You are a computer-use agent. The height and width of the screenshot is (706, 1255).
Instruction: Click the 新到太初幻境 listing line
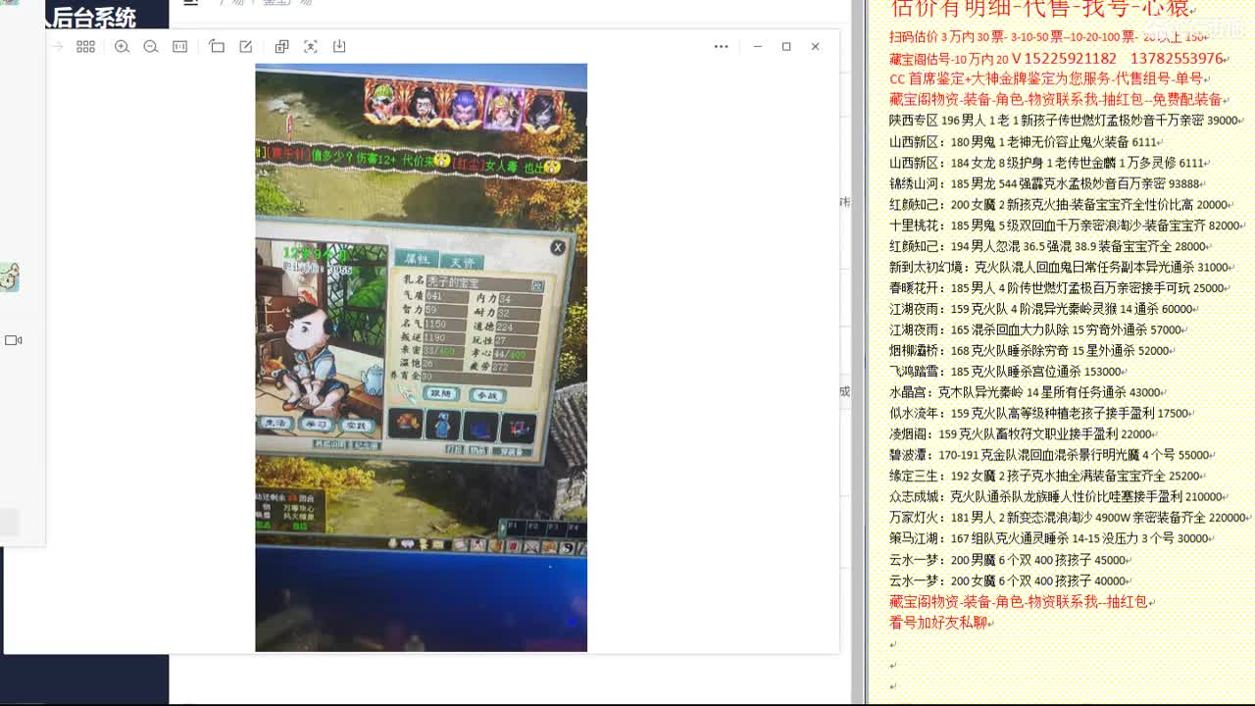pyautogui.click(x=1060, y=267)
